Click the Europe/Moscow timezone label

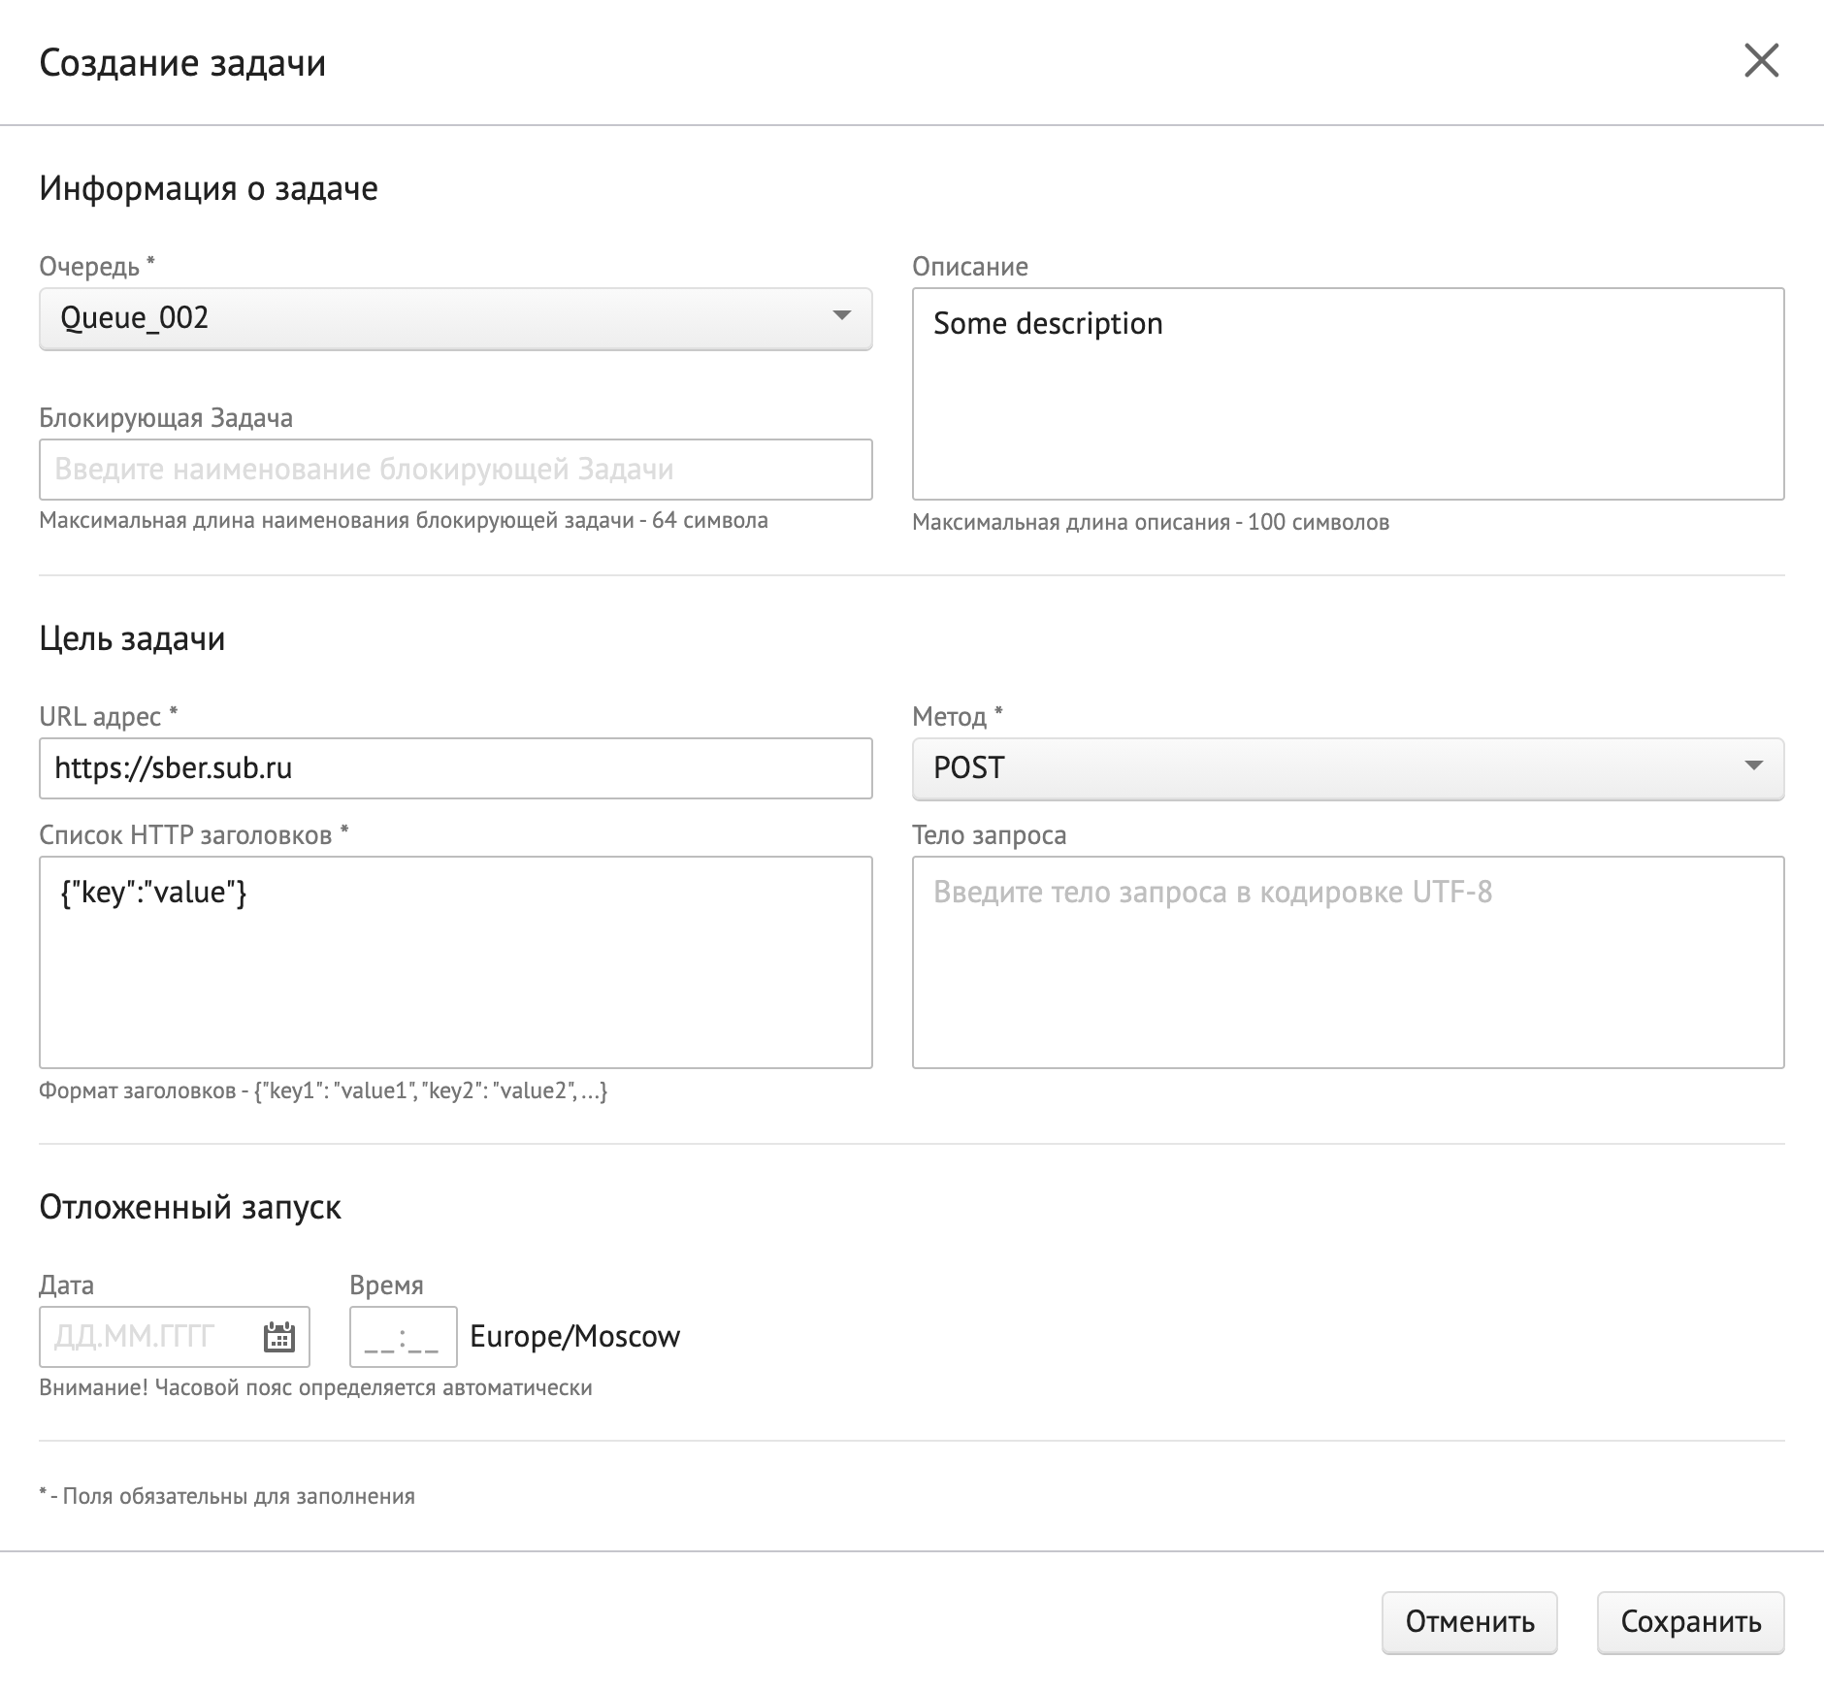pos(574,1337)
